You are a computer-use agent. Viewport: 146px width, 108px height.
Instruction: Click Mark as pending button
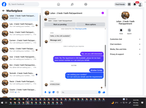[x=60, y=25]
